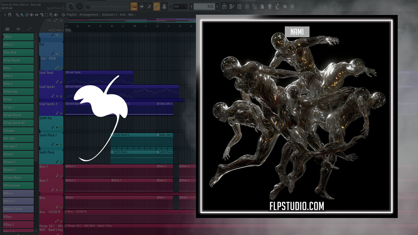
Task: Mute the Lead Tonal track
Action: click(61, 82)
